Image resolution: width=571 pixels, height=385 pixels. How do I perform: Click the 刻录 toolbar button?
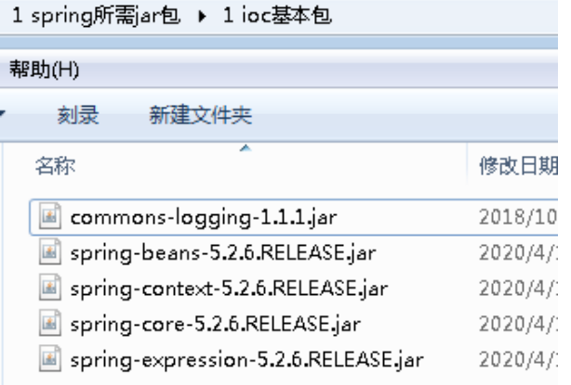tap(78, 115)
